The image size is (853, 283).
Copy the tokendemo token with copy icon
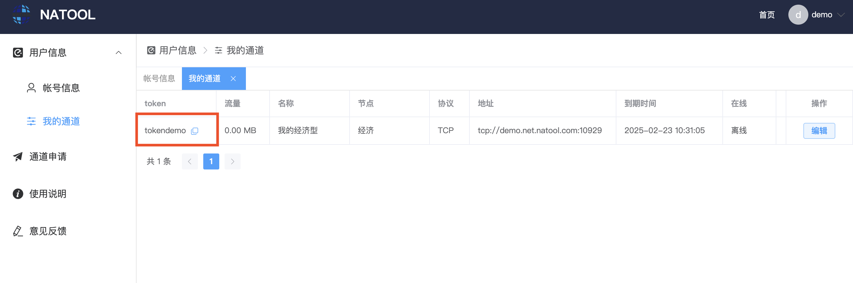[x=195, y=131]
